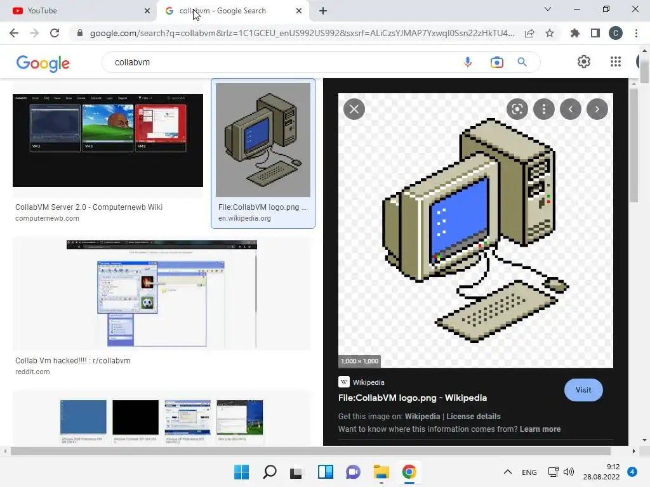Switch the ENG input language

pos(529,472)
